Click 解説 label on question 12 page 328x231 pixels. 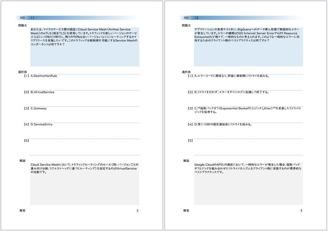pos(186,161)
